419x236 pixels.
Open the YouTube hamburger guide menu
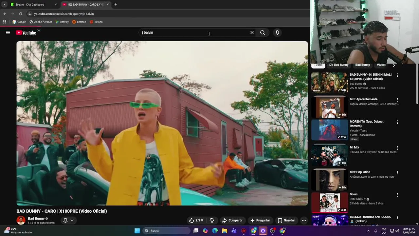coord(8,32)
